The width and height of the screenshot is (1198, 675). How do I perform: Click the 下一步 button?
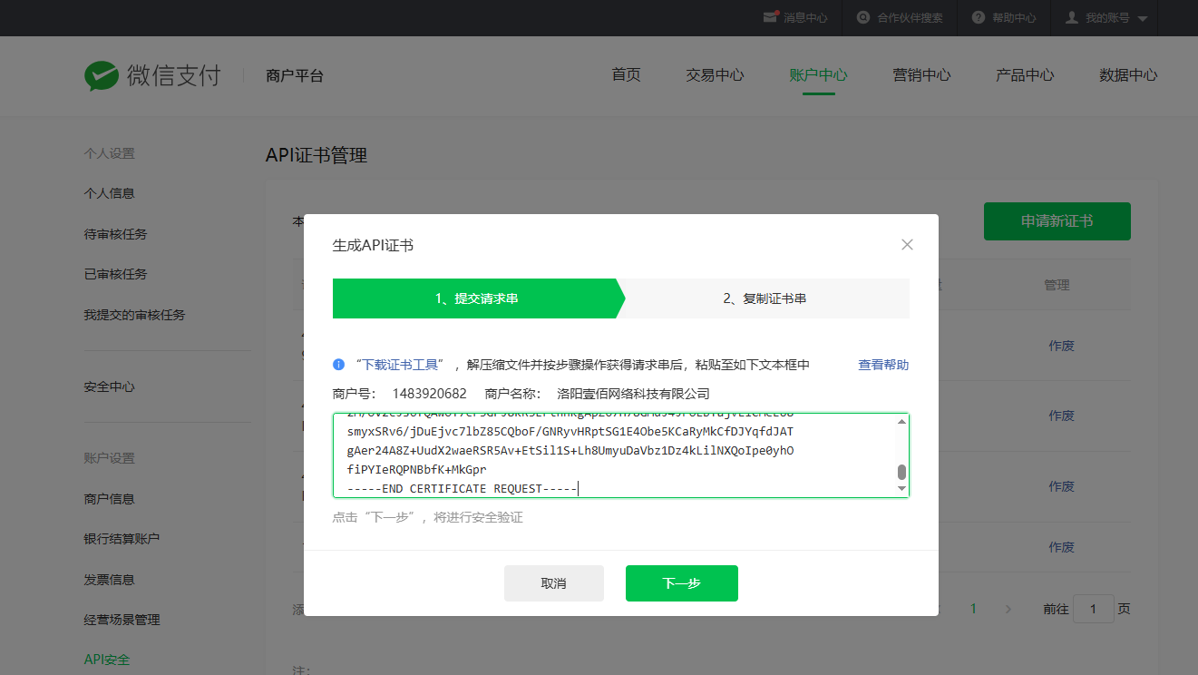point(682,583)
